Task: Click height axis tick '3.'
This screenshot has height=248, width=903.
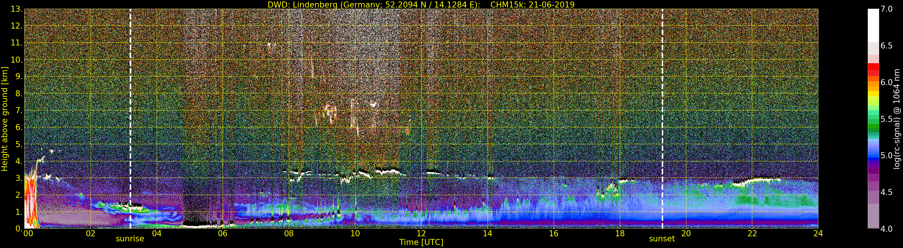Action: click(19, 178)
